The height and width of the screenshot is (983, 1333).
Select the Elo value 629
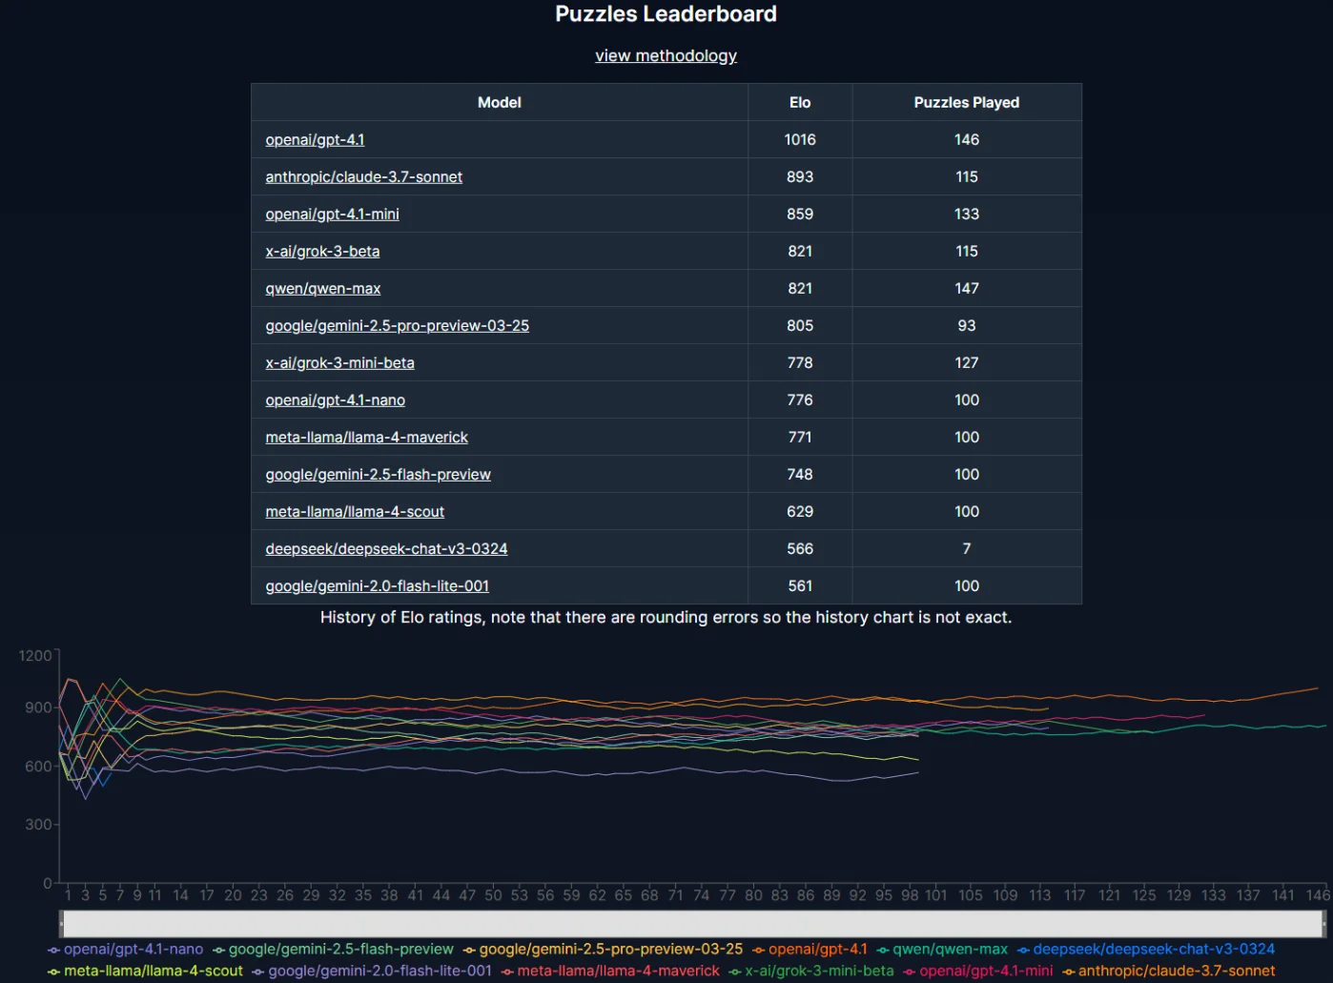pyautogui.click(x=800, y=511)
